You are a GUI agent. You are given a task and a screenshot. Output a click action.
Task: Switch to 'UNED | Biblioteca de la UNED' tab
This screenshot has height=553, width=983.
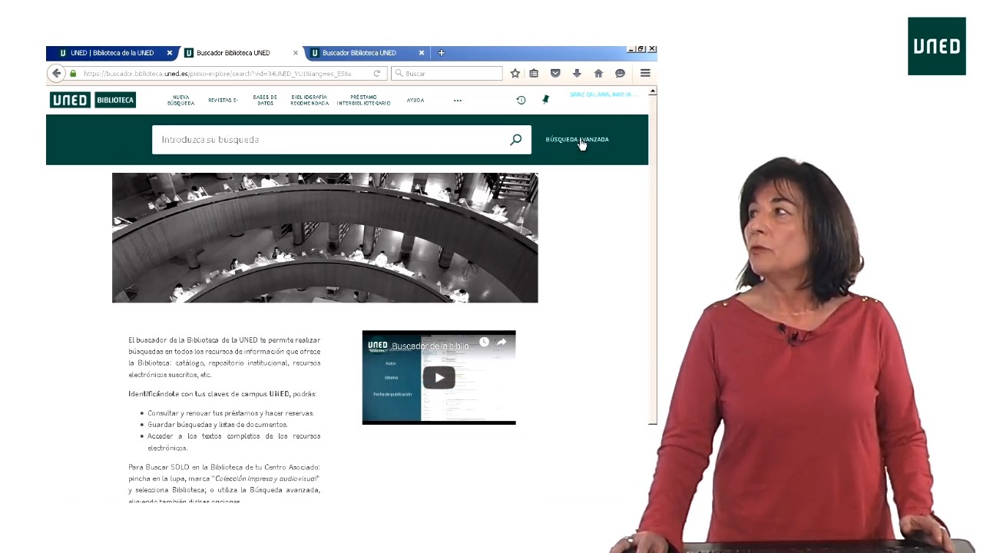click(112, 53)
